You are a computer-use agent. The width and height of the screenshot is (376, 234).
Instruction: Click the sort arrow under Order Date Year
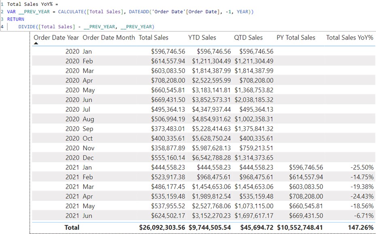coord(36,43)
